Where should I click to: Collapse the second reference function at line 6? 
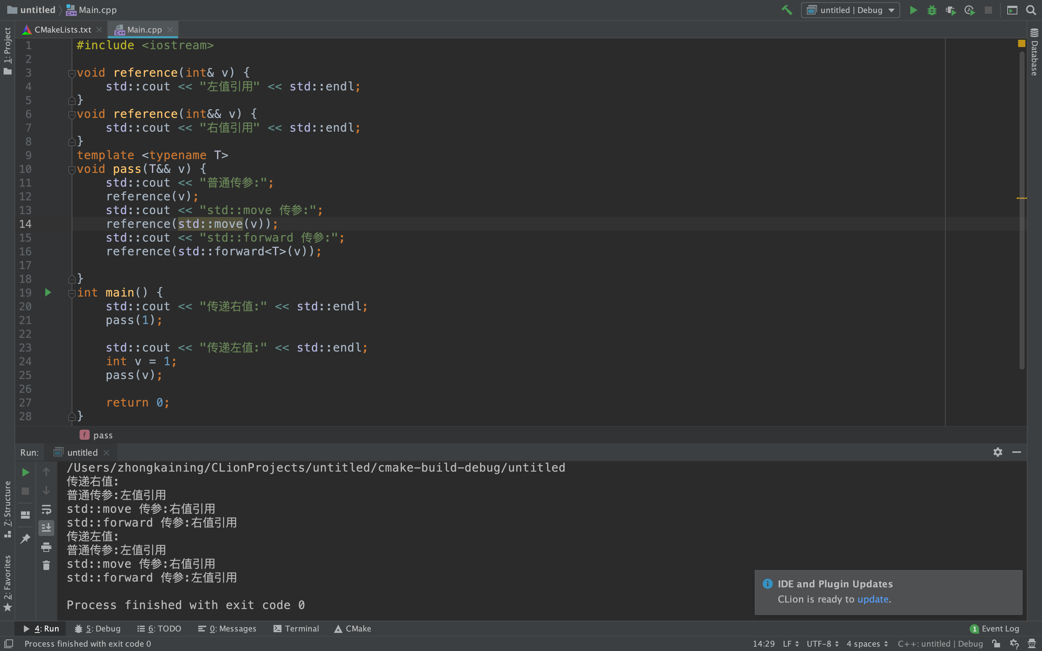72,115
